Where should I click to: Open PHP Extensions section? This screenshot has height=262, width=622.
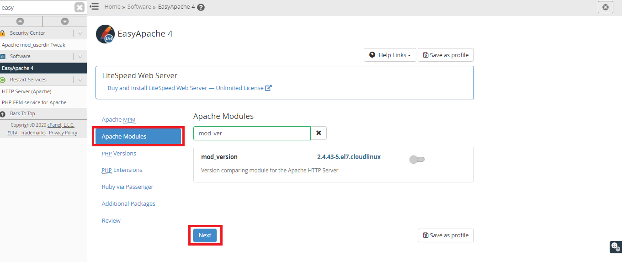[x=122, y=170]
